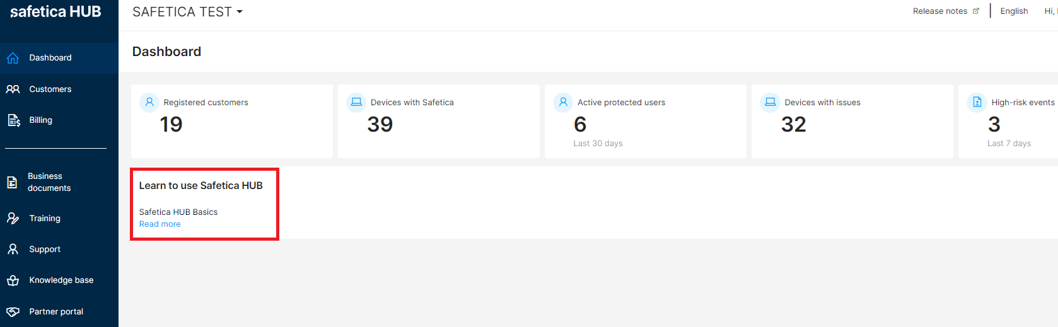Click the Registered customers user icon

pos(149,102)
